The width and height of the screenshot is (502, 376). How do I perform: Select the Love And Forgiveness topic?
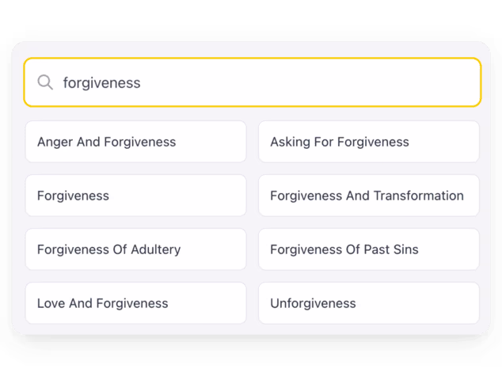click(x=135, y=303)
